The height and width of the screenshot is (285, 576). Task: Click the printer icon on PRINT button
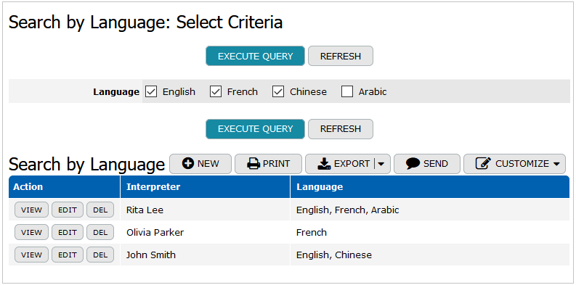coord(253,164)
